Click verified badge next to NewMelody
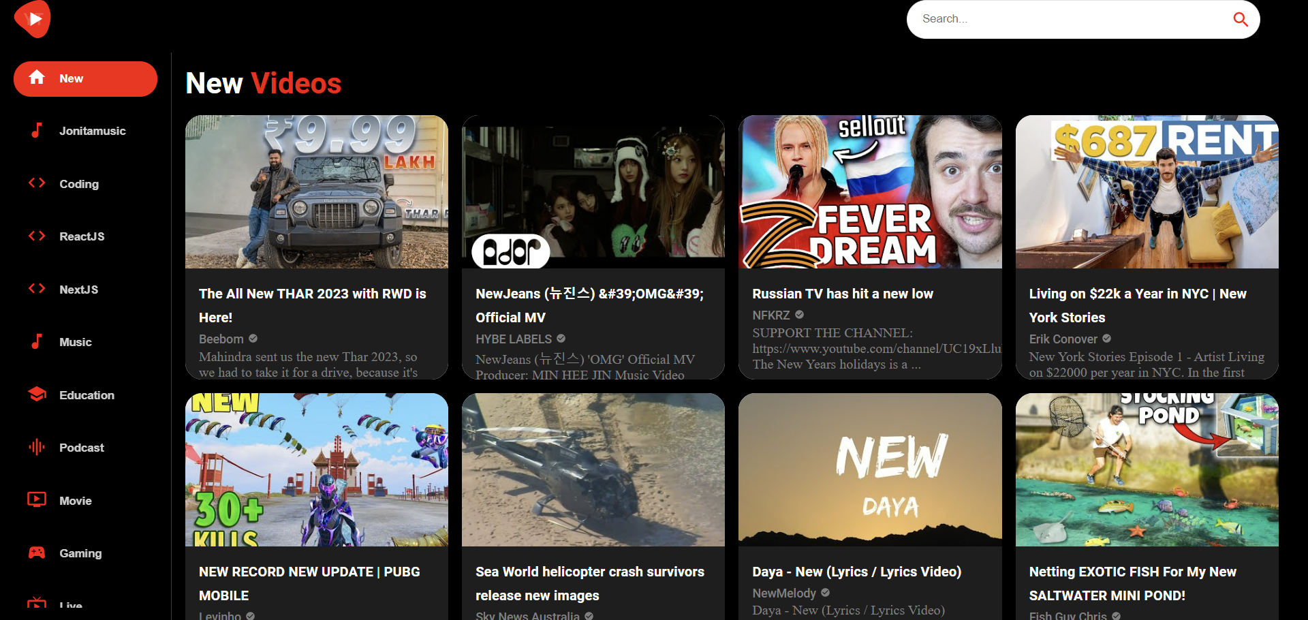Image resolution: width=1308 pixels, height=620 pixels. pyautogui.click(x=826, y=593)
